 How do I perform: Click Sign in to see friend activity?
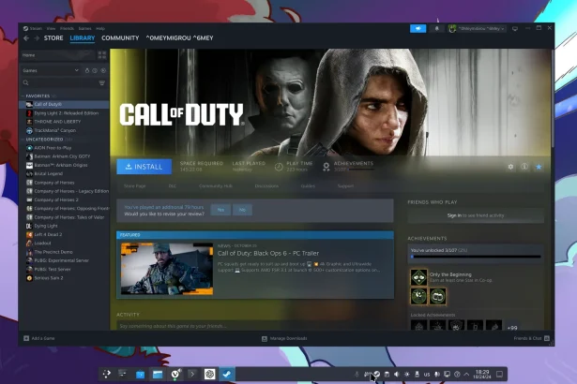[476, 215]
